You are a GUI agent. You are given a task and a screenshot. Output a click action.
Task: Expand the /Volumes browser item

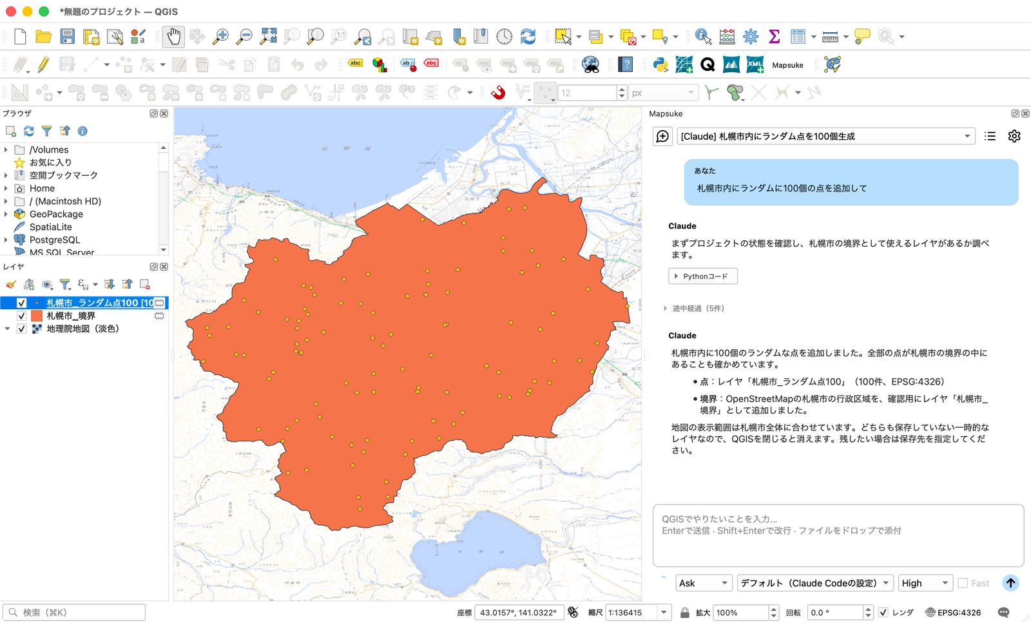(6, 149)
